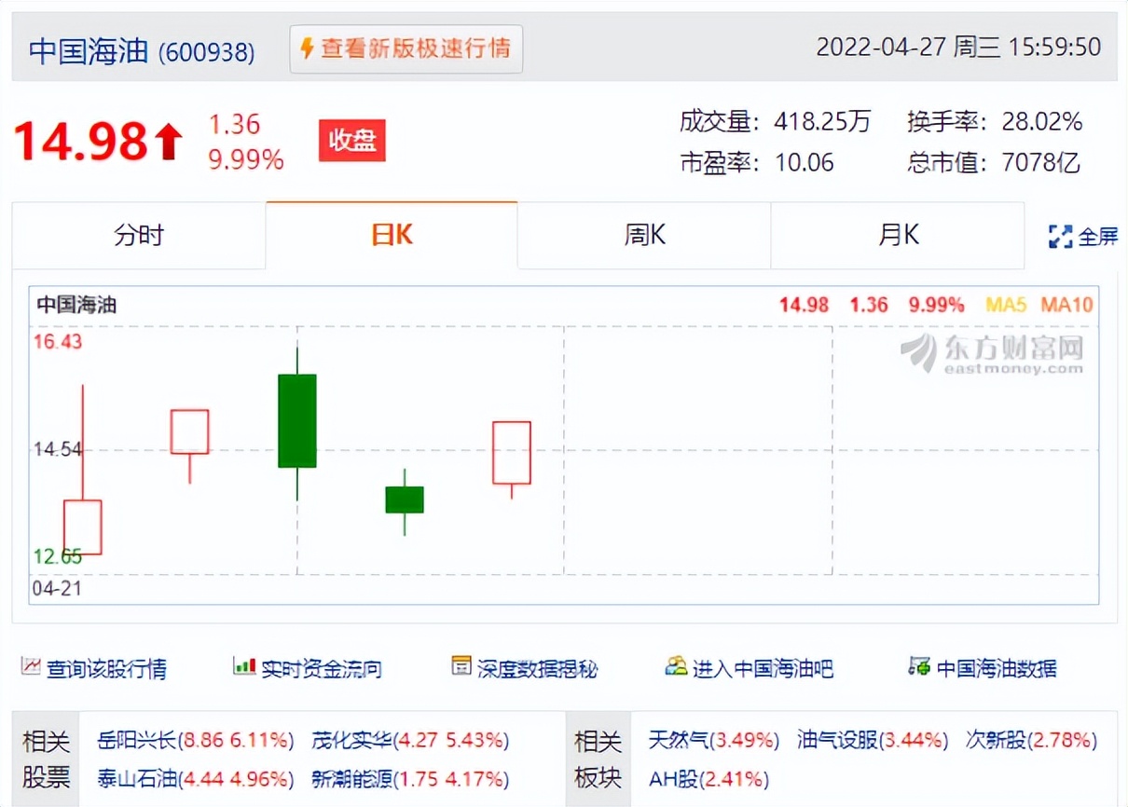This screenshot has width=1128, height=807.
Task: Open the 茂化实华 stock link
Action: click(410, 742)
